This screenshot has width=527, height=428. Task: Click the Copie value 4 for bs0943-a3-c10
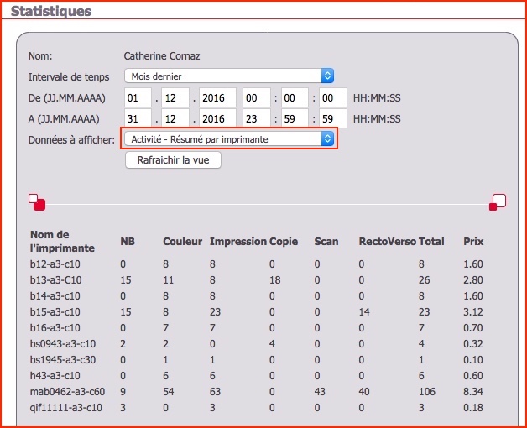click(272, 343)
